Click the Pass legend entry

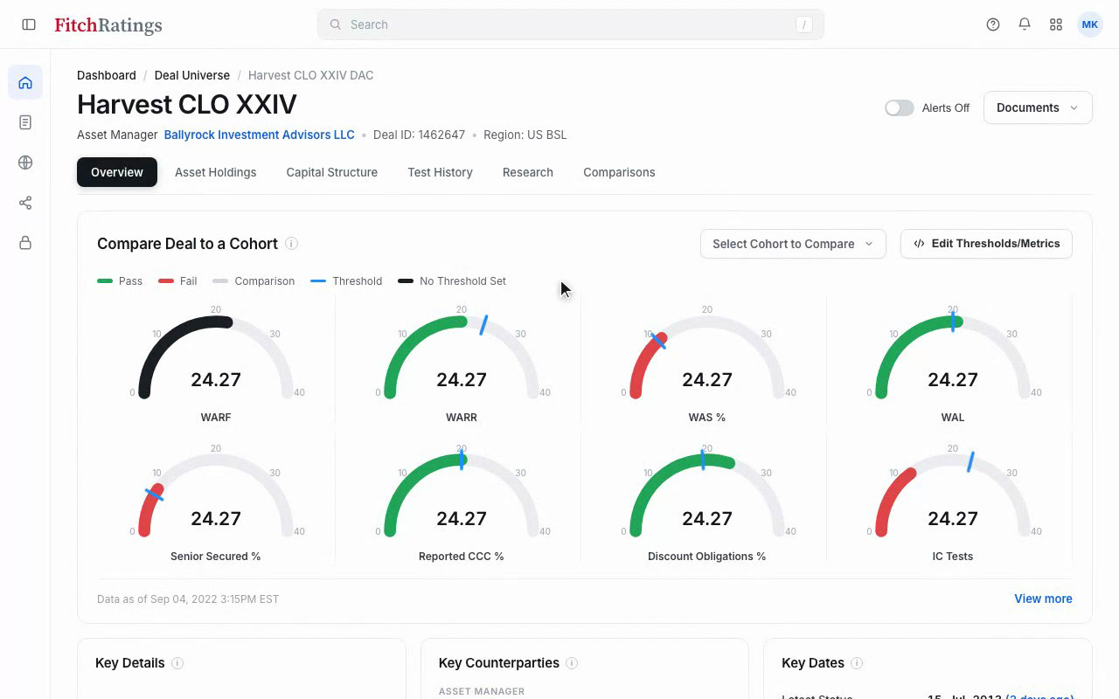pyautogui.click(x=120, y=281)
